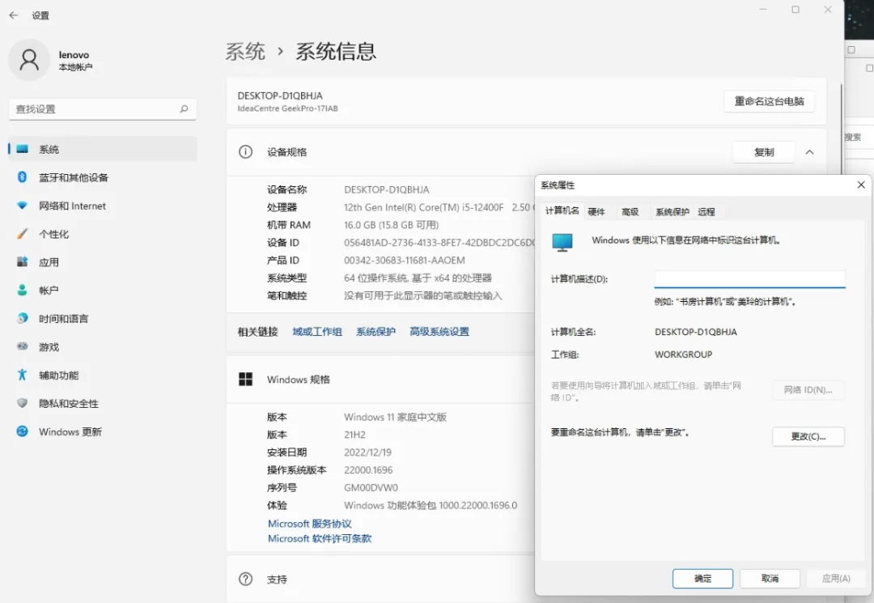This screenshot has height=603, width=874.
Task: Click the product ID 00342-30683-11681-AAOEM
Action: pos(404,261)
